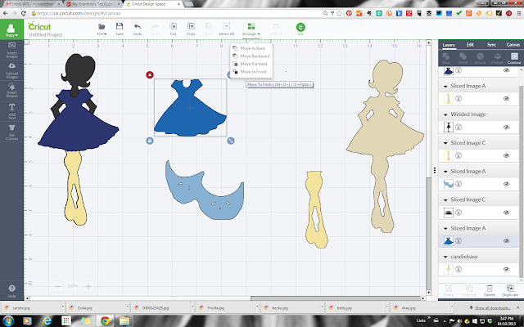This screenshot has height=327, width=524.
Task: Click the Cut icon in the toolbar
Action: click(x=173, y=26)
